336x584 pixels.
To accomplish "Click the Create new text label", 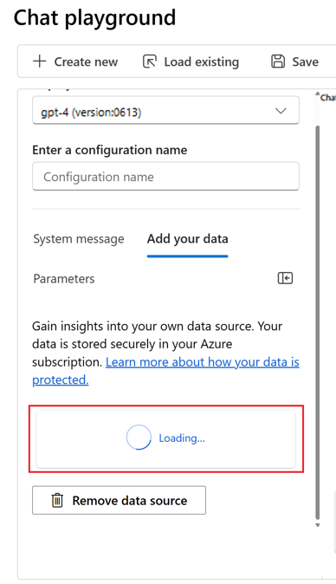I will pos(86,62).
